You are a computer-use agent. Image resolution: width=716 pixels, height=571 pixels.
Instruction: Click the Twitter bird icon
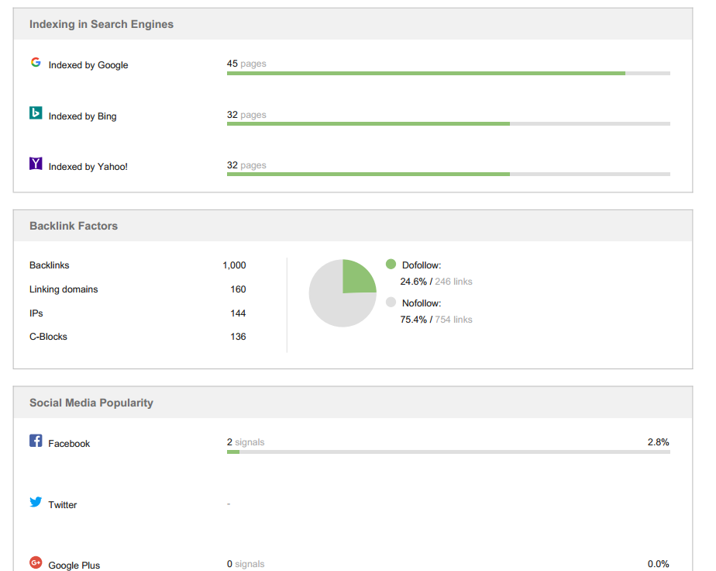click(35, 501)
